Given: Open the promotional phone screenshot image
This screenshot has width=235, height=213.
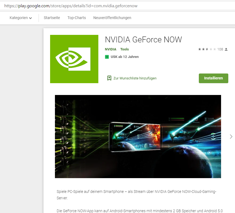Looking at the screenshot, I should point(138,137).
